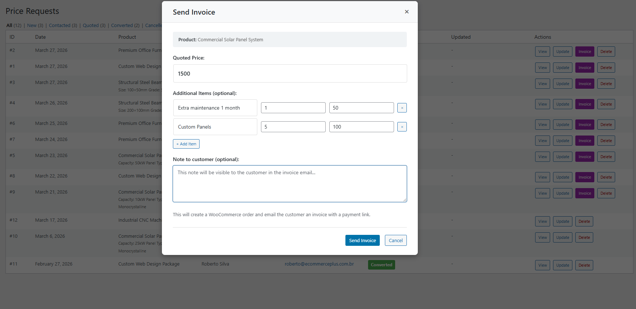View details of request #11

pos(542,265)
